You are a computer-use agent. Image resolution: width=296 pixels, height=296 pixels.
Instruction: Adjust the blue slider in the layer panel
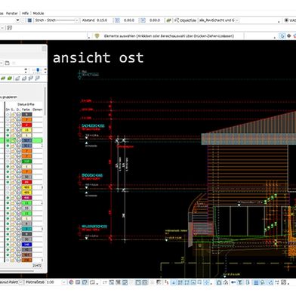coord(38,69)
